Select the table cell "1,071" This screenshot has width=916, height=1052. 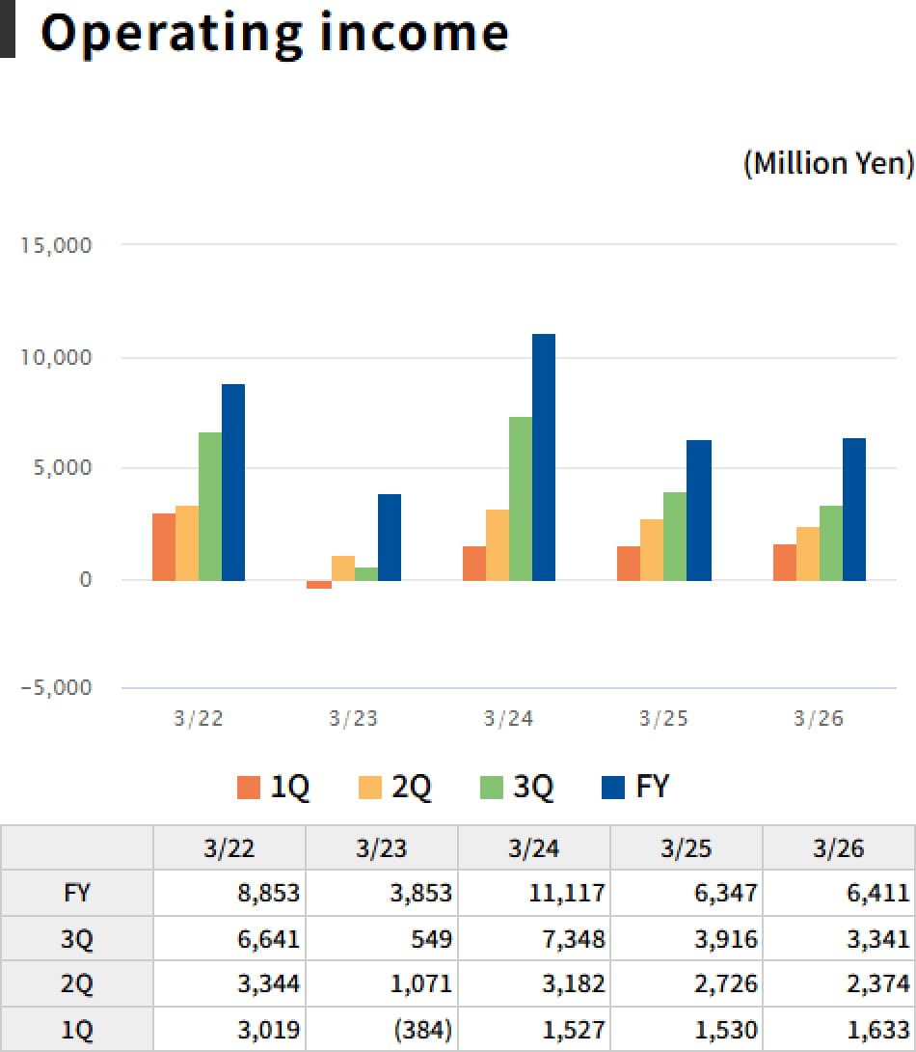point(382,984)
